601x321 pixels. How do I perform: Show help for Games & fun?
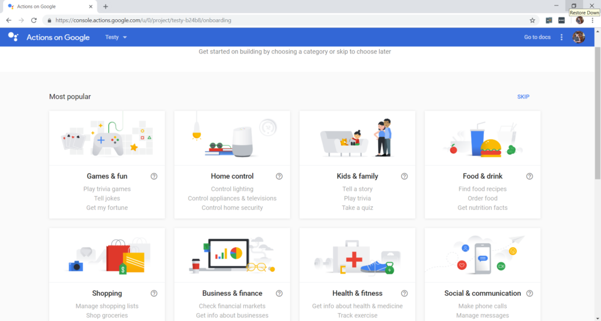(x=154, y=176)
